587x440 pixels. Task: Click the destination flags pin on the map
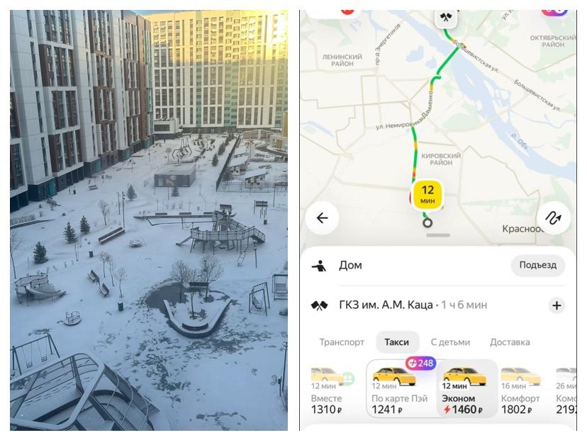point(445,17)
